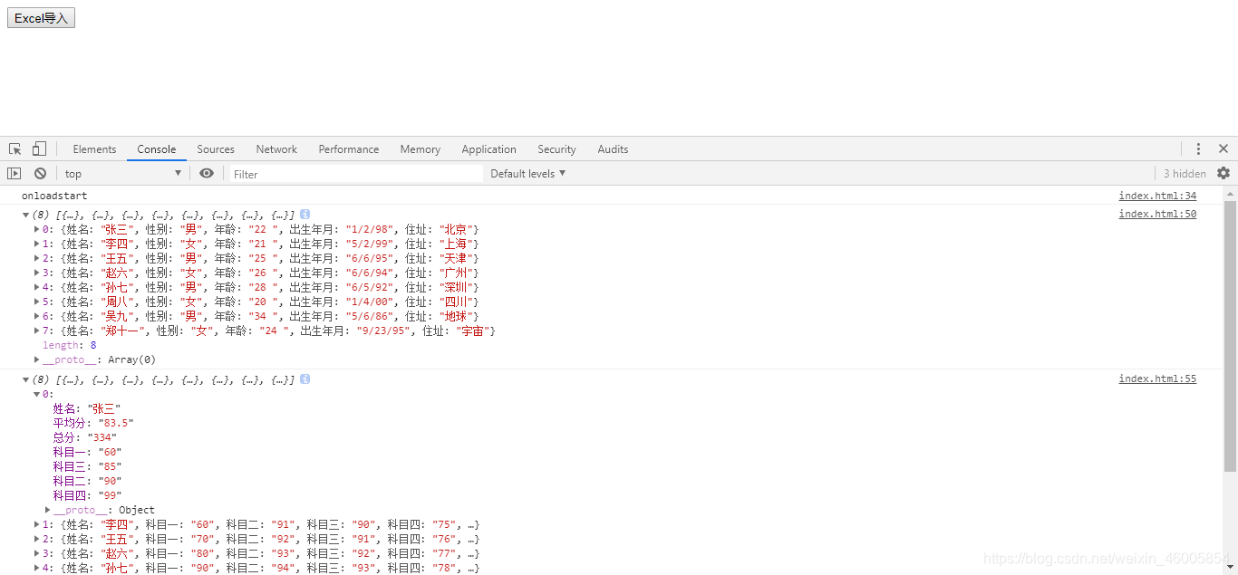Expand row 4 with 孙七 住址 深圳
The image size is (1238, 575).
(x=37, y=287)
